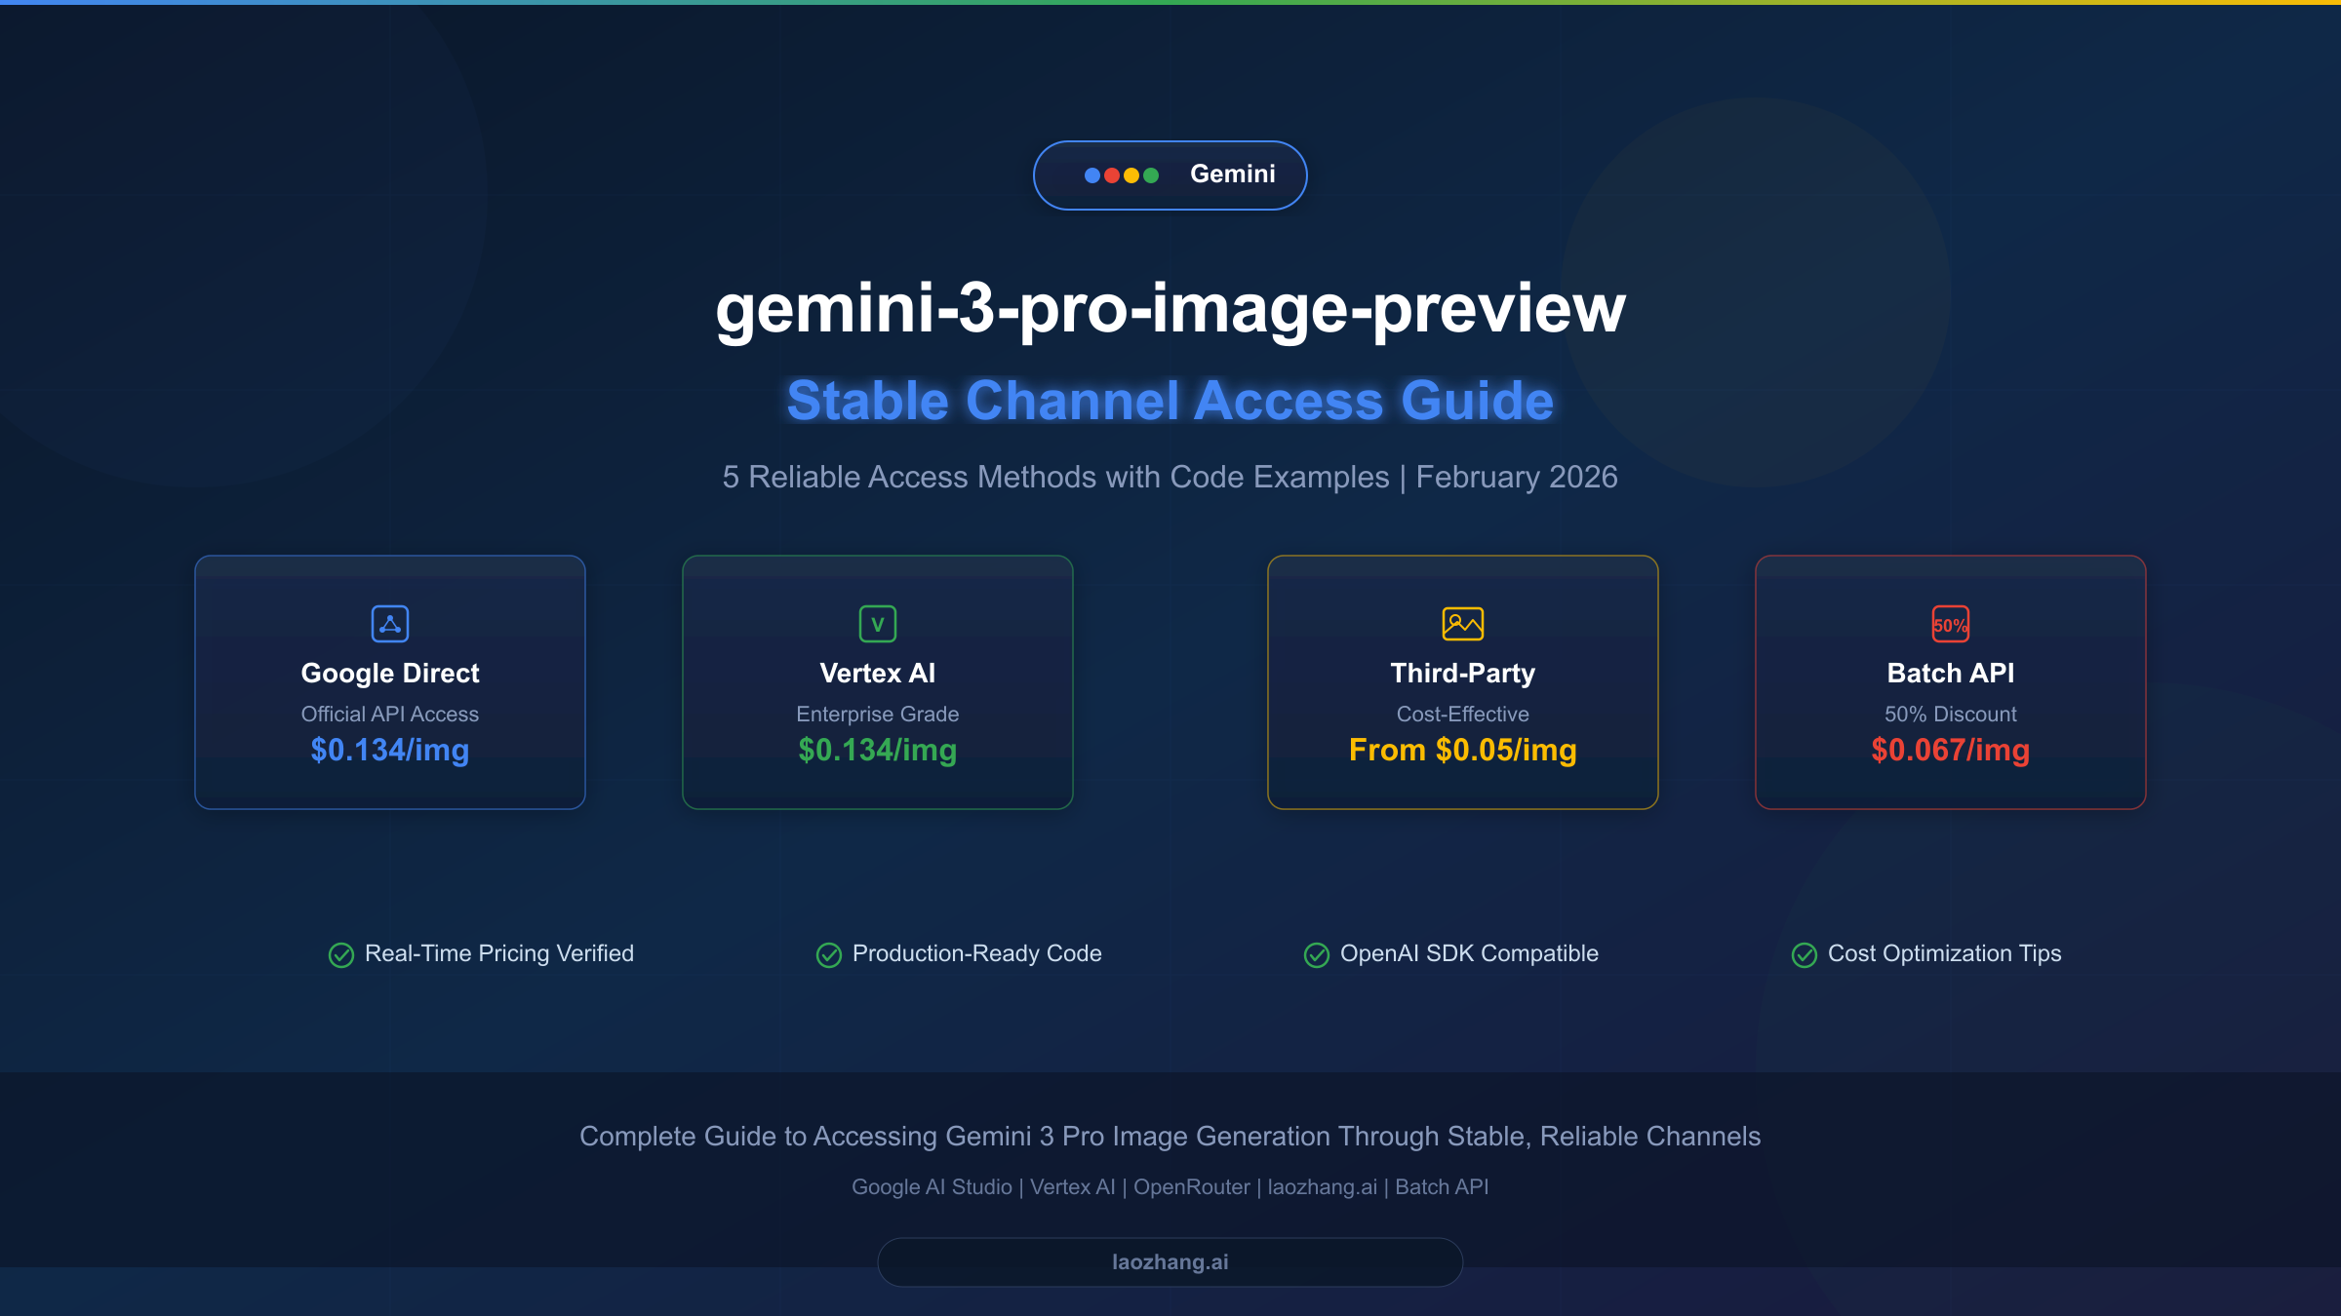The width and height of the screenshot is (2341, 1316).
Task: Click the Gemini logo badge at top
Action: point(1170,174)
